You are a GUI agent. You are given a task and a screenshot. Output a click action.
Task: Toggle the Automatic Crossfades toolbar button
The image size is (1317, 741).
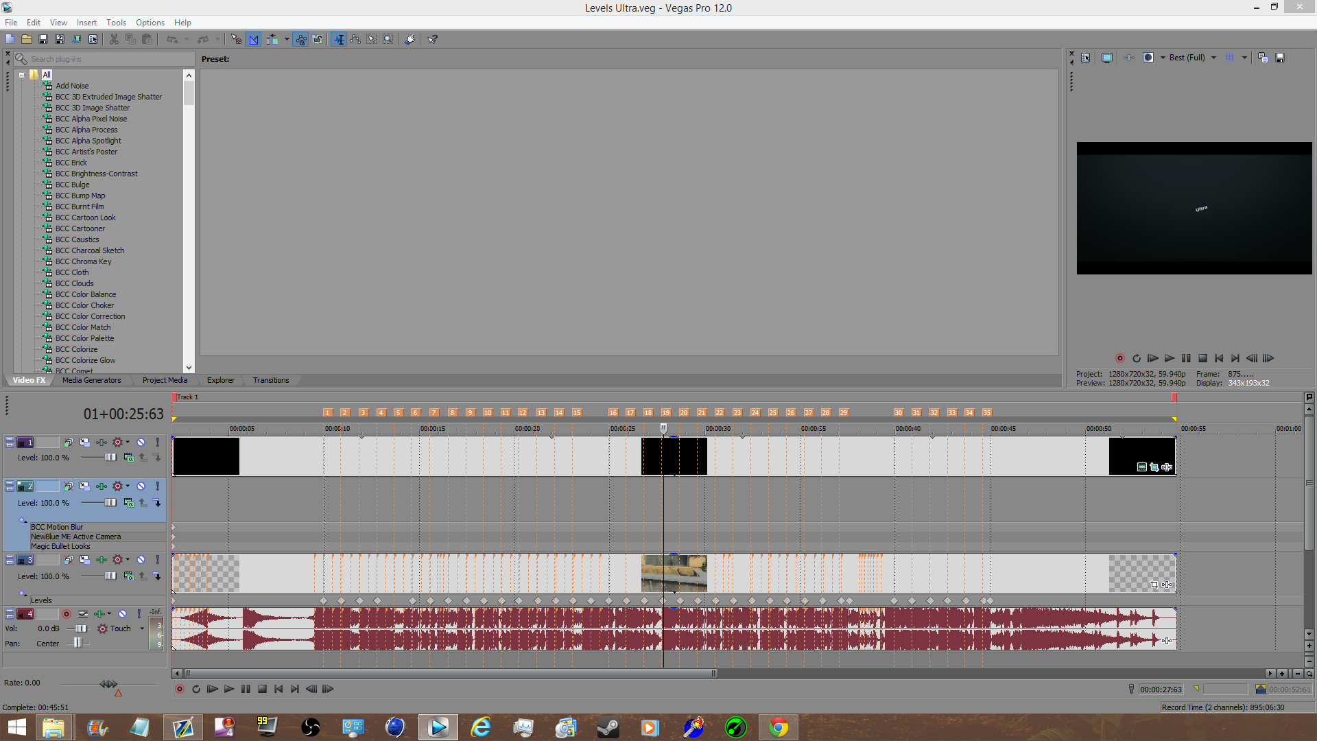[254, 39]
